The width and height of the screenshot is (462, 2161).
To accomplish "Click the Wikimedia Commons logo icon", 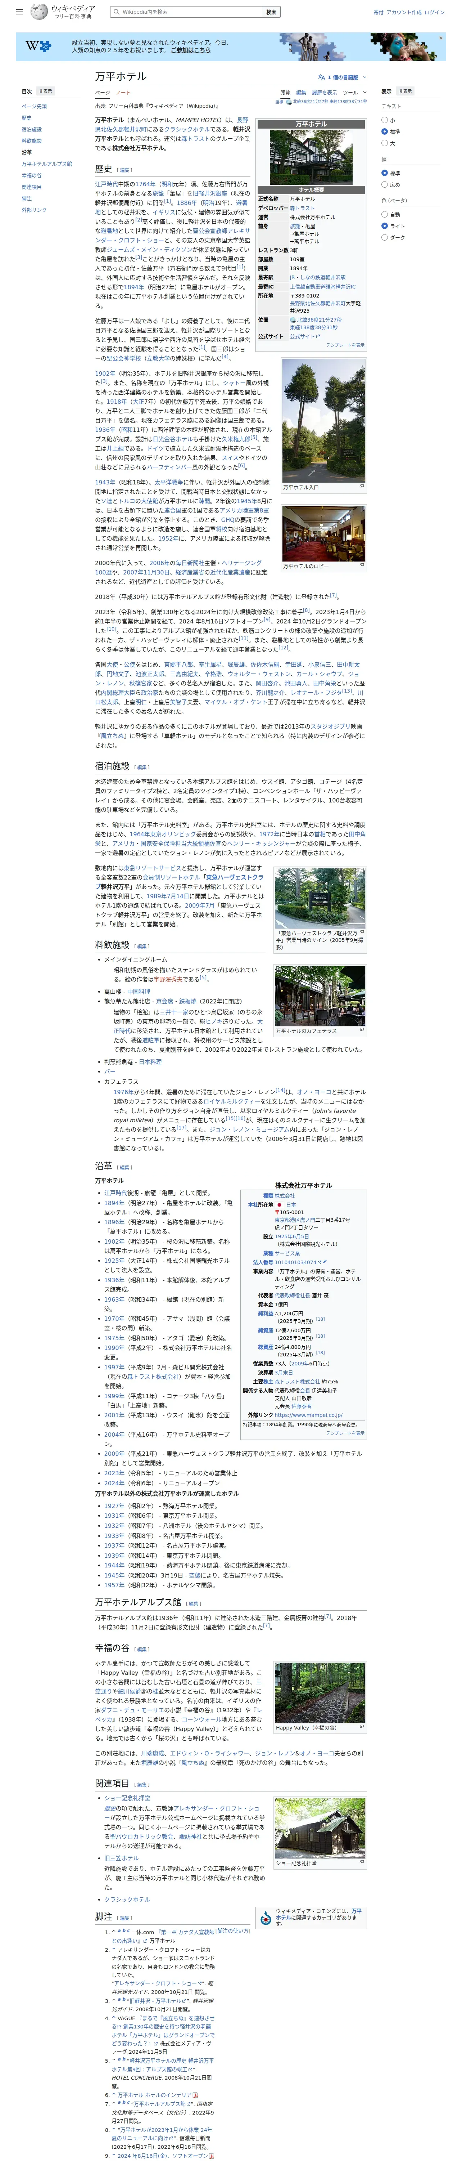I will tap(267, 1918).
